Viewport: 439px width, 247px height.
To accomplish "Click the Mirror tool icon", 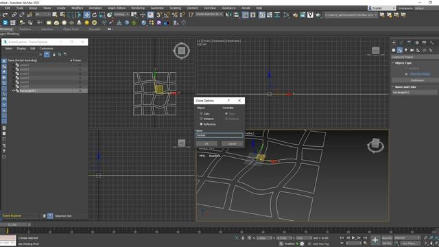I will (x=228, y=15).
